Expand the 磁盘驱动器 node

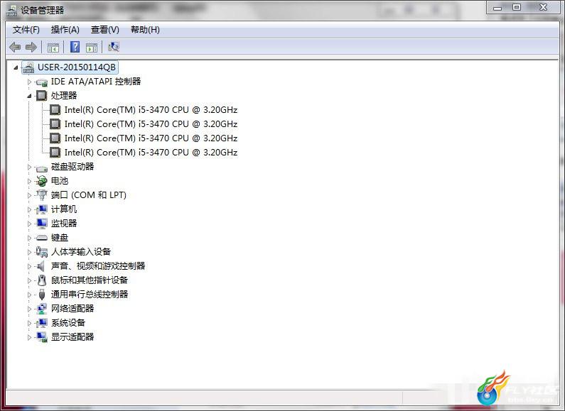point(30,167)
